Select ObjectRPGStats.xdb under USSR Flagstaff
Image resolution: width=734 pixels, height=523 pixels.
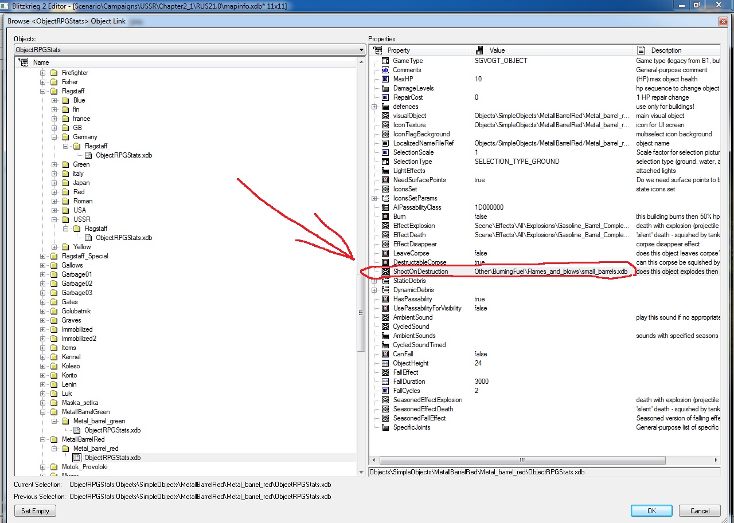(x=124, y=238)
